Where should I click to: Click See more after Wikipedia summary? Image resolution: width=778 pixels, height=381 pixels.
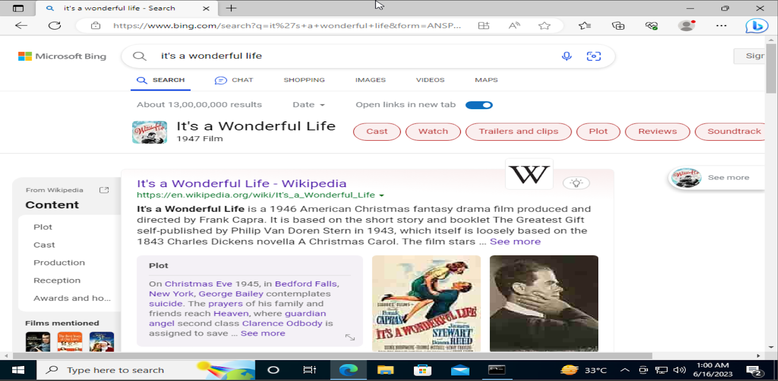(x=515, y=242)
